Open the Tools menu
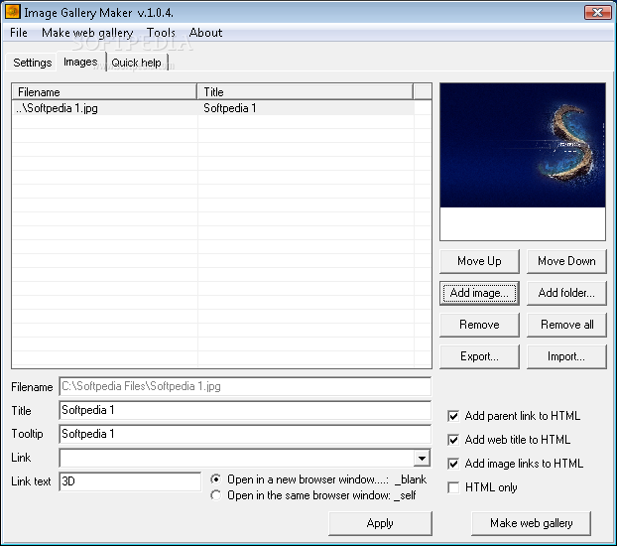This screenshot has width=617, height=546. tap(161, 33)
